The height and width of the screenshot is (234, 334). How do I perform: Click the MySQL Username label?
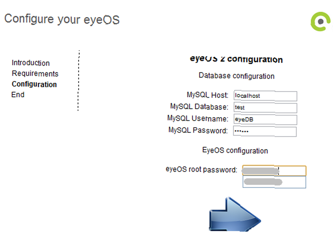pos(198,119)
